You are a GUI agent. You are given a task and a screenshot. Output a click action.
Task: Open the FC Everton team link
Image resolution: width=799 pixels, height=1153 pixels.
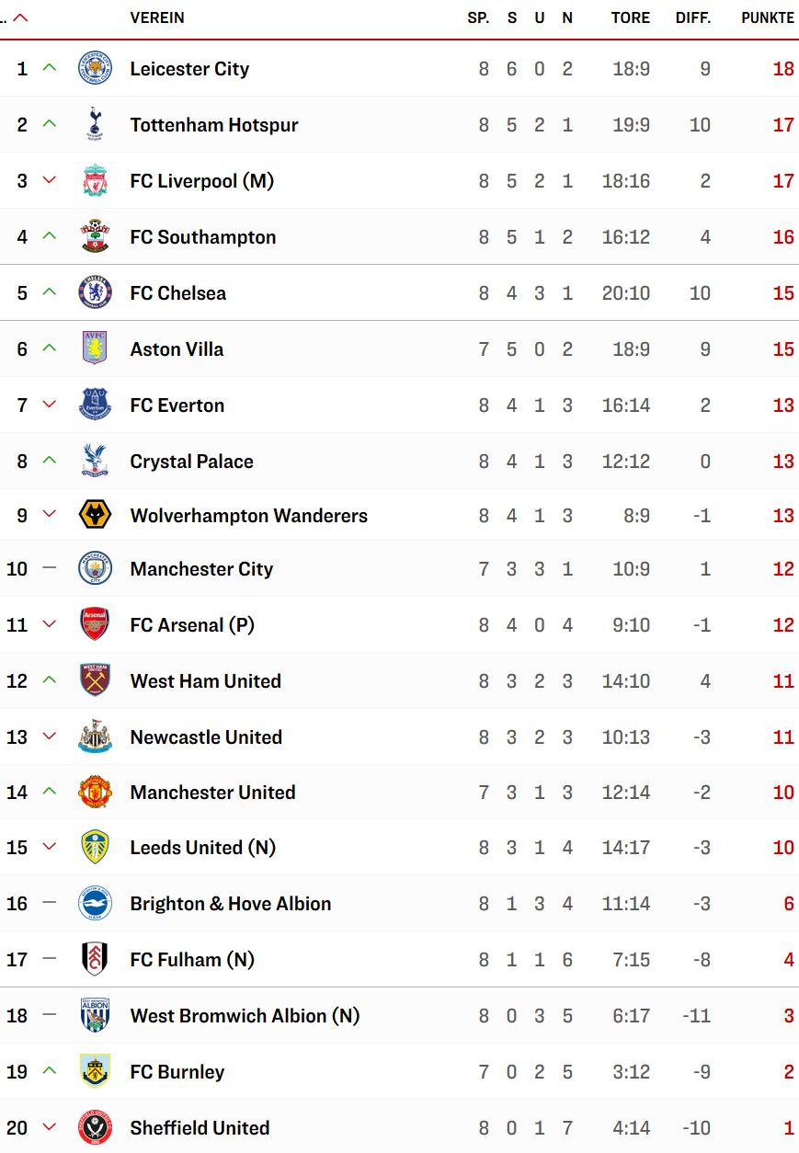click(177, 405)
